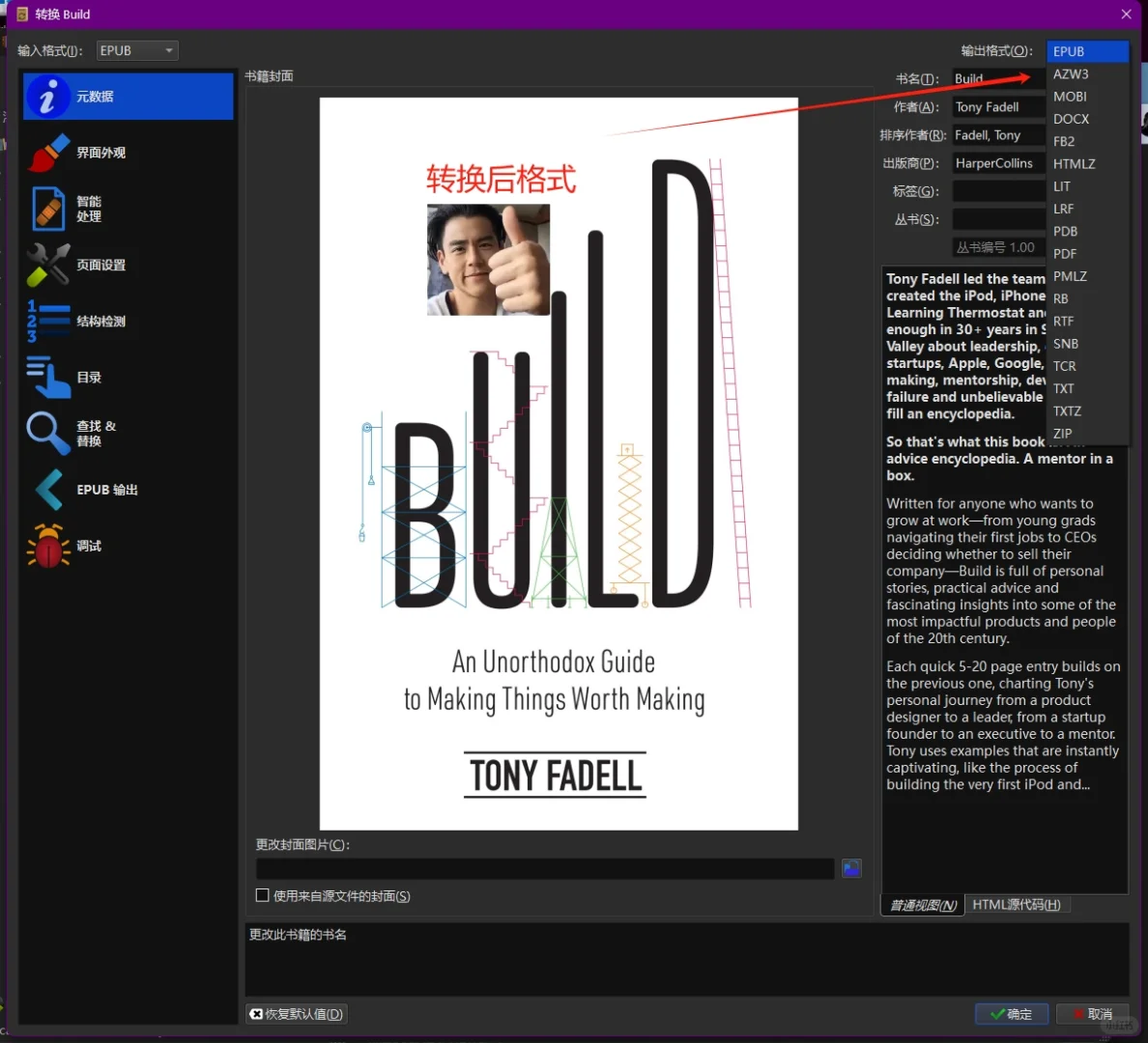
Task: Cancel the dialog with 取消 button
Action: click(1092, 1014)
